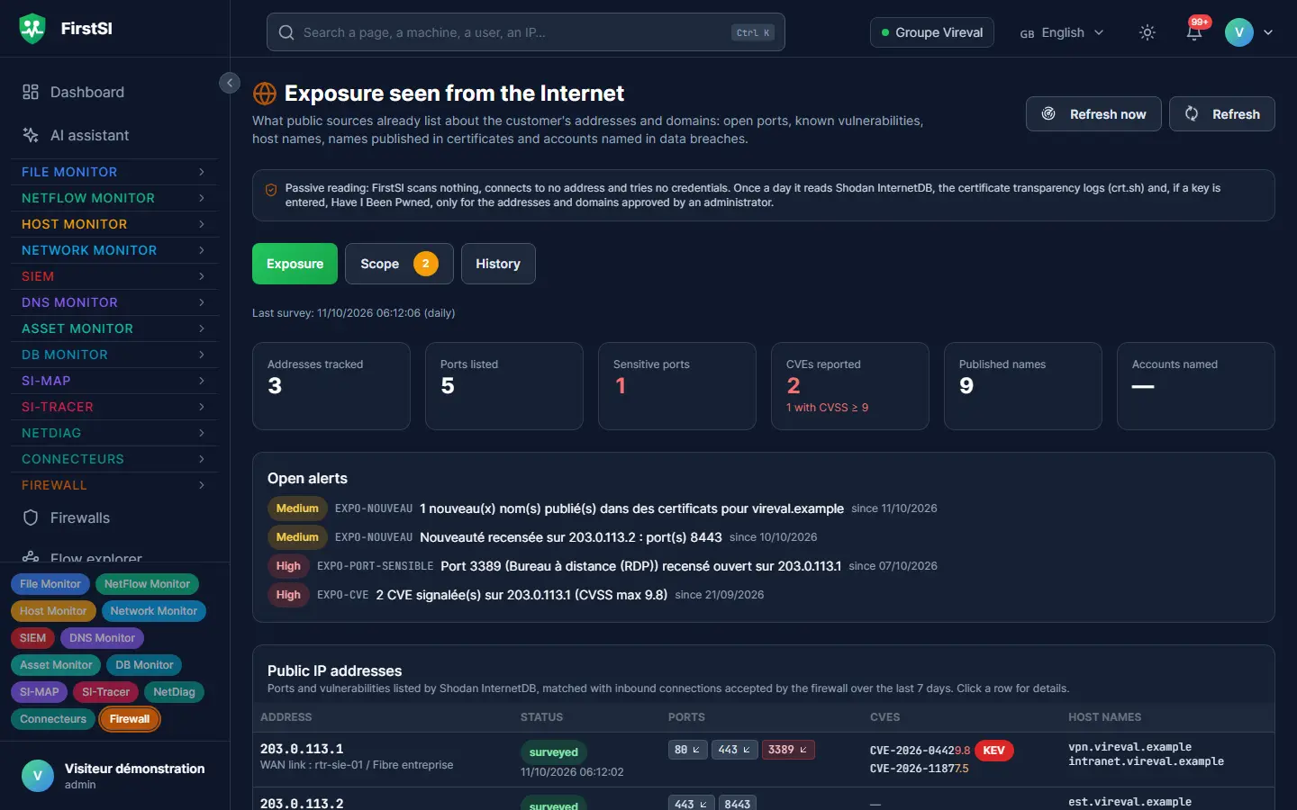Expand the CONNECTEURS section

tap(113, 459)
